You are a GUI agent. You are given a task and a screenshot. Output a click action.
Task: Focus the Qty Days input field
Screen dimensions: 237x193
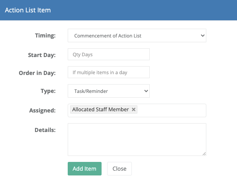coord(109,54)
